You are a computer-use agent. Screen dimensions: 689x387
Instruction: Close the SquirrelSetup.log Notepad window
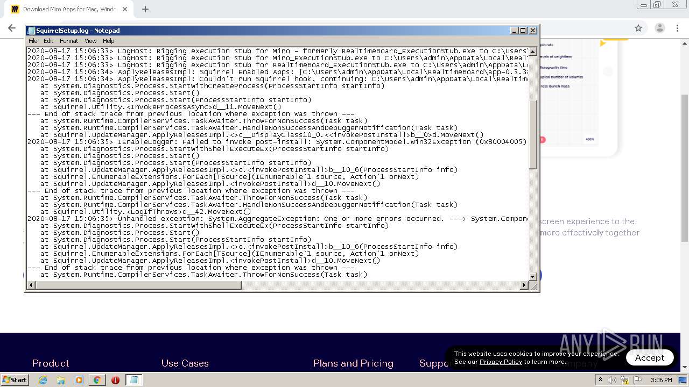click(533, 31)
